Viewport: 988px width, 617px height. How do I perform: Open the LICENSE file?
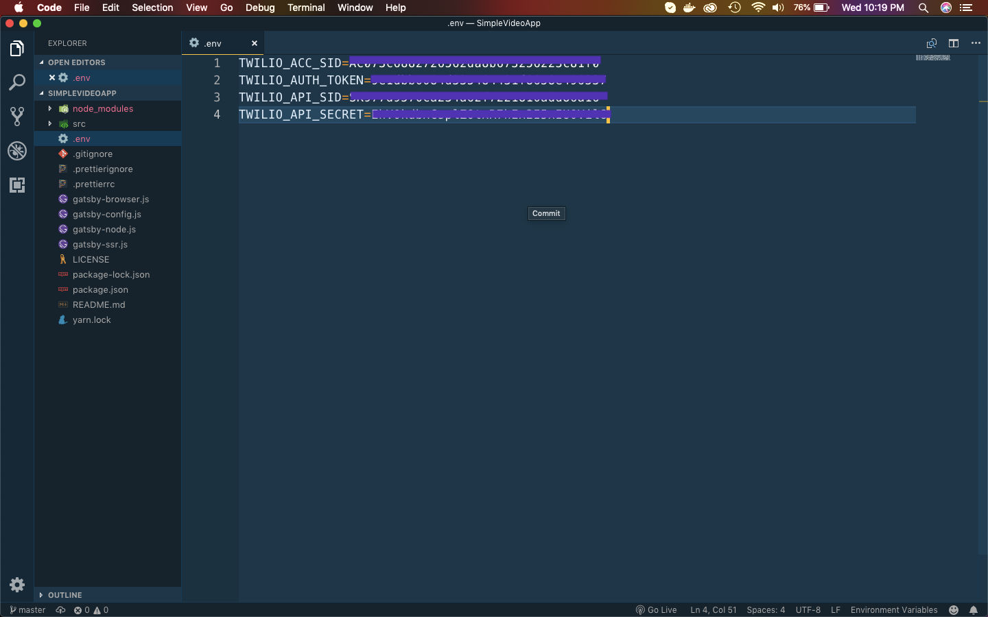point(108,259)
